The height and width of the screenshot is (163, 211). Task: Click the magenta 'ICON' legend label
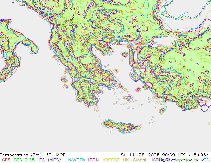click(x=93, y=160)
